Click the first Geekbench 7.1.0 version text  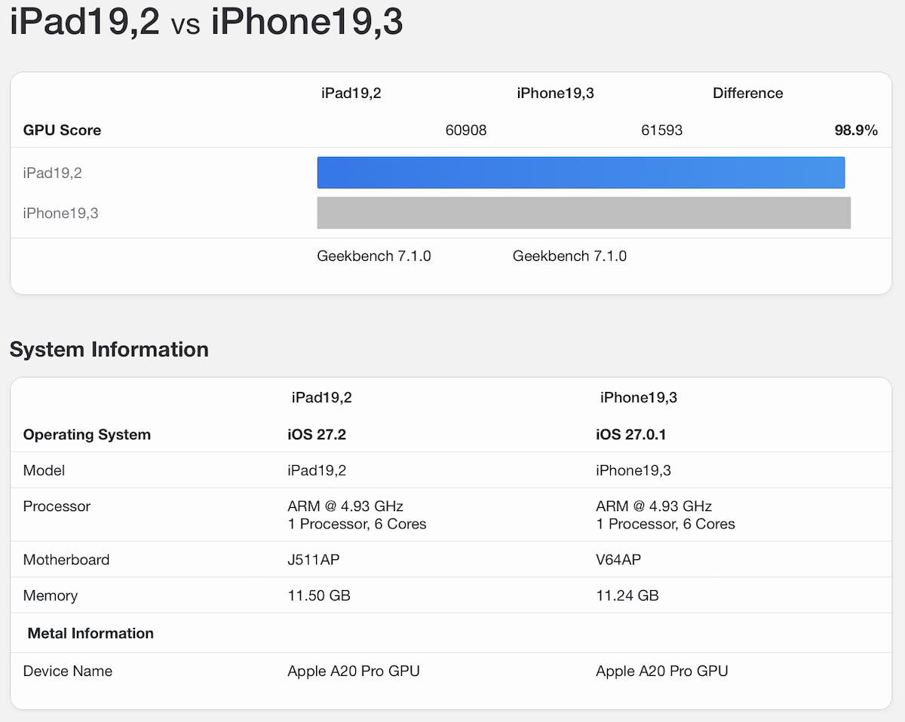(x=374, y=256)
